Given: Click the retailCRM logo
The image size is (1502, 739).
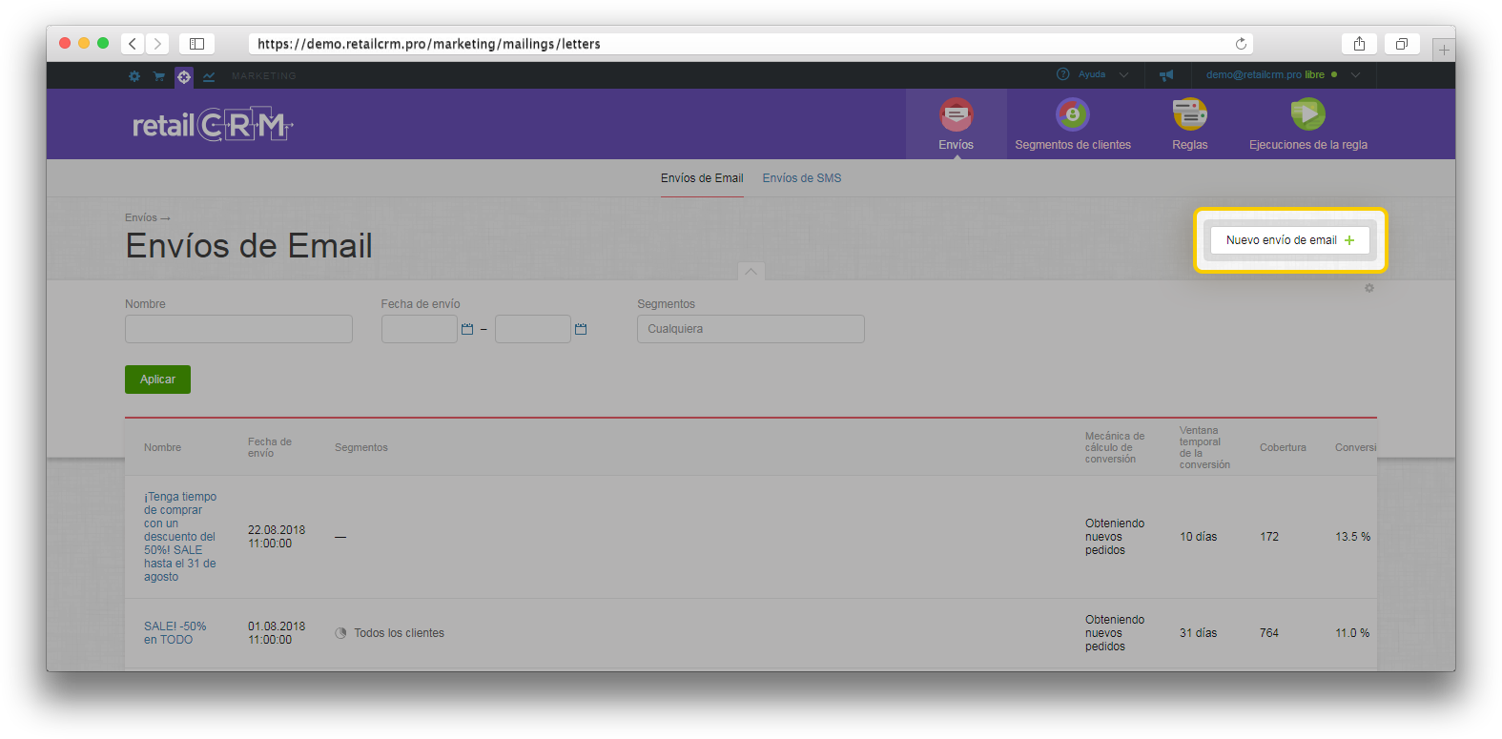Looking at the screenshot, I should (213, 125).
